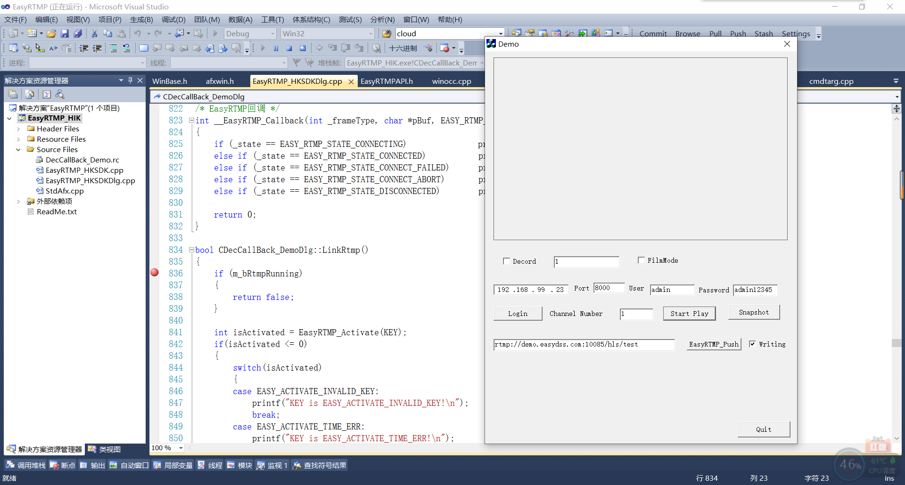Click the Restart debugging icon
905x485 pixels.
tap(303, 48)
